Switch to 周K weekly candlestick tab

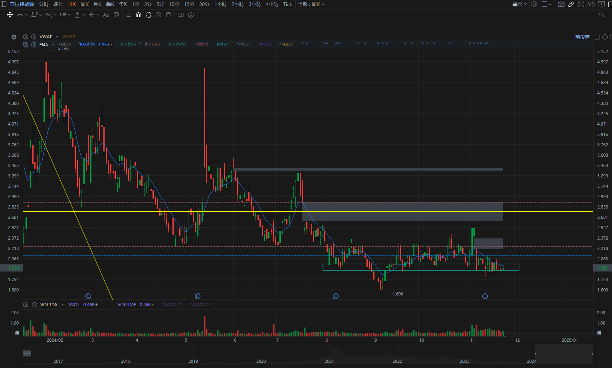click(x=85, y=4)
